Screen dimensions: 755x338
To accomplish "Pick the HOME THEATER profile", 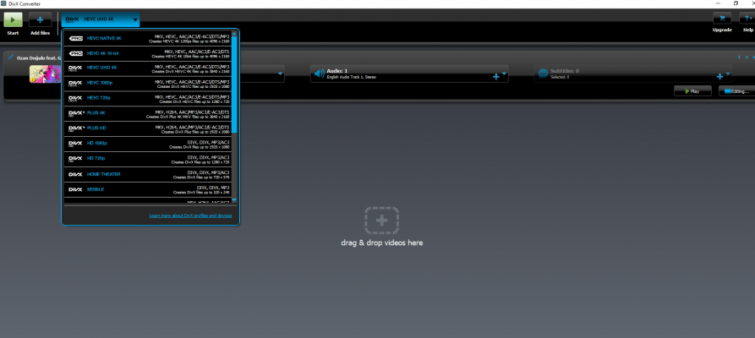I will point(148,175).
